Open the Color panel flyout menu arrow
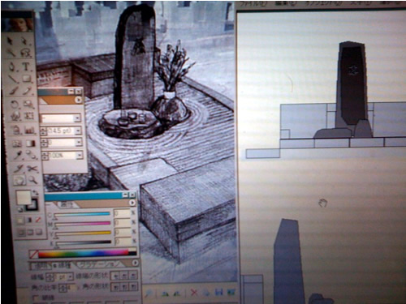This screenshot has height=304, width=406. pos(132,203)
